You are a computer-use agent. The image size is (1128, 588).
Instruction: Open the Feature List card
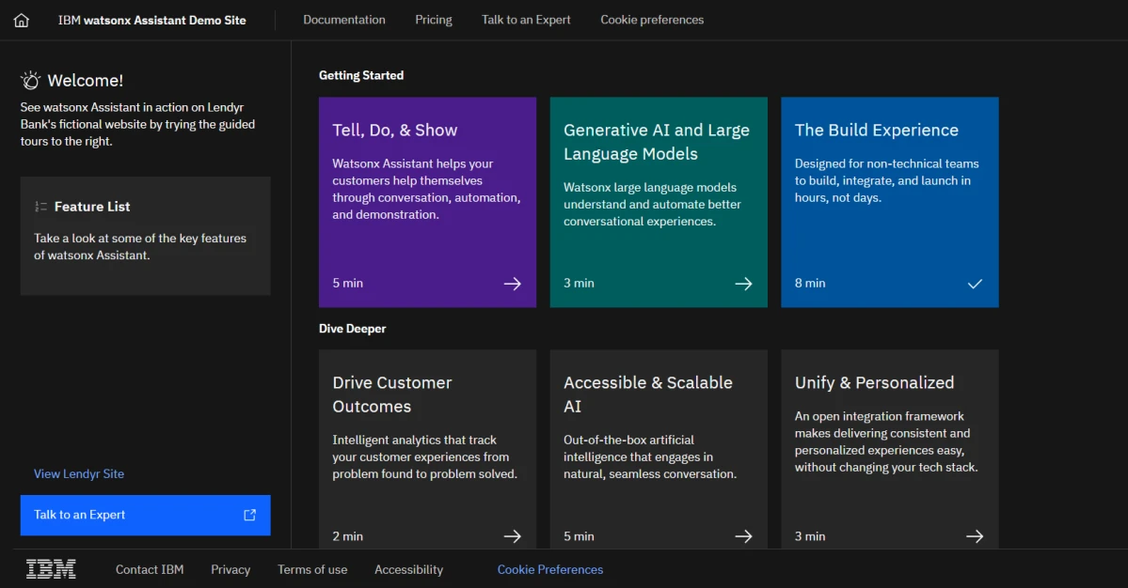pos(145,236)
